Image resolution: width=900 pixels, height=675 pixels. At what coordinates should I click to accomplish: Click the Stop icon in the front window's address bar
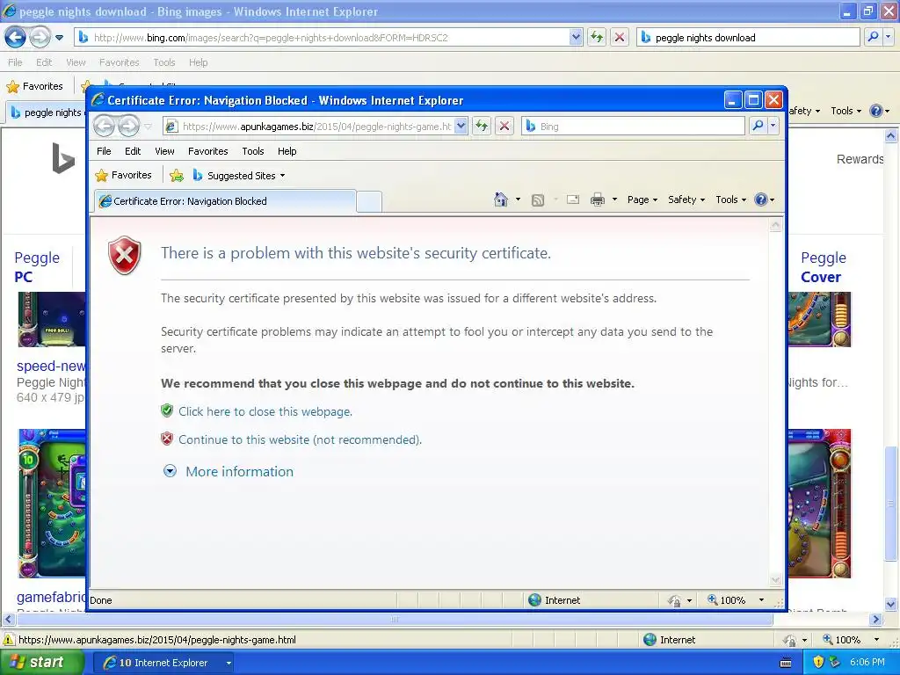click(504, 127)
